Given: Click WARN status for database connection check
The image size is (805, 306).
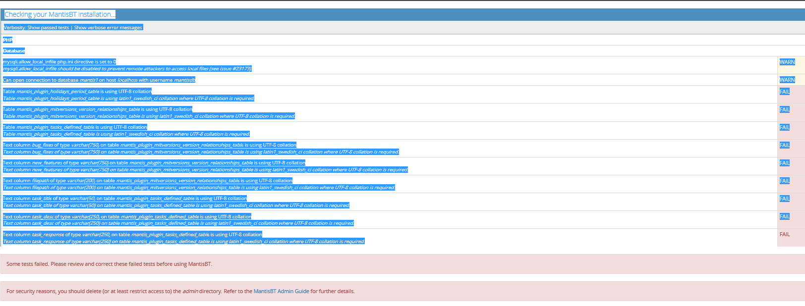Looking at the screenshot, I should click(787, 80).
